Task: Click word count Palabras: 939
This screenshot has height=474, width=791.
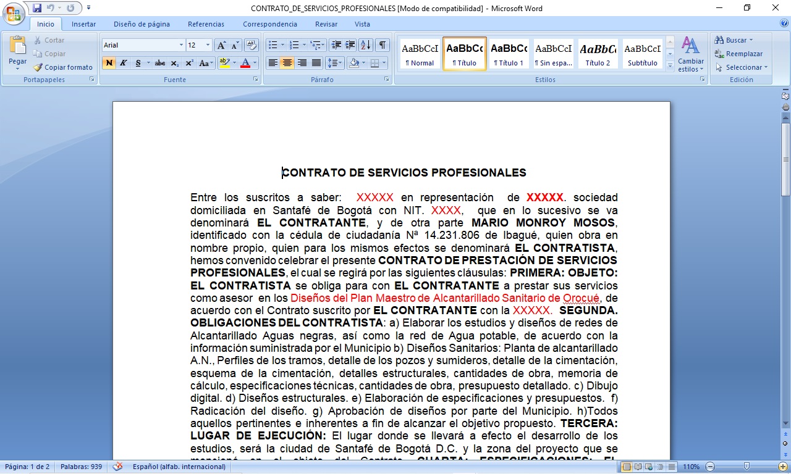Action: [x=82, y=467]
